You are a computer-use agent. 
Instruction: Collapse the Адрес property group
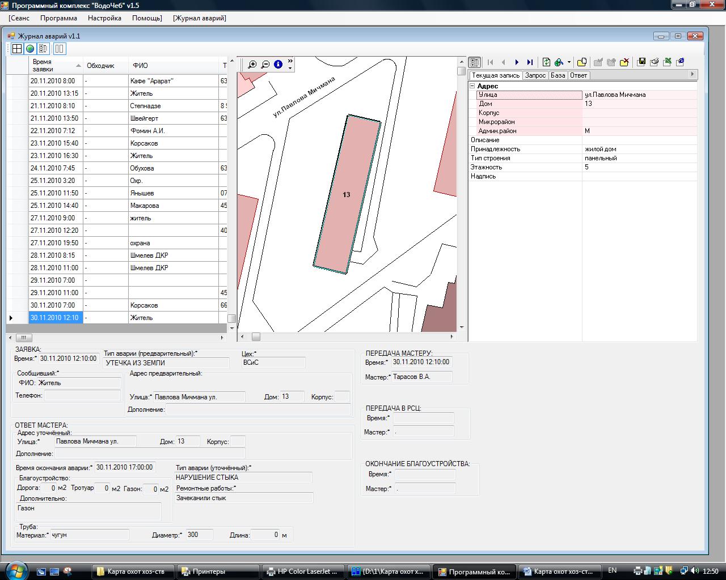pyautogui.click(x=472, y=86)
